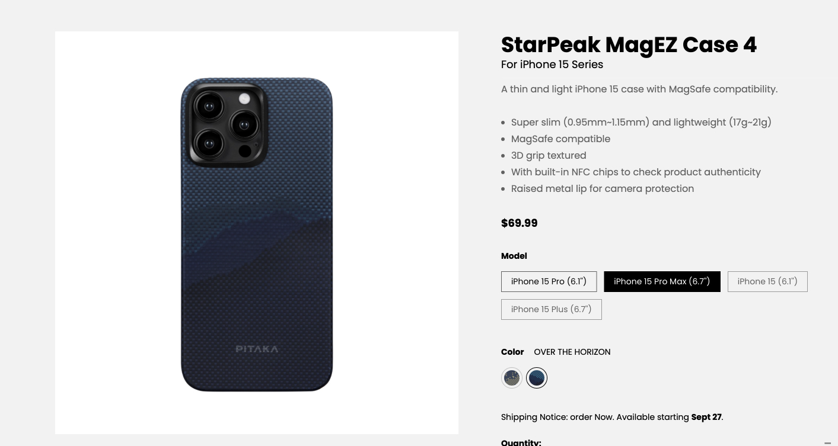The width and height of the screenshot is (838, 446).
Task: Click the PITAKA logo on the case
Action: 257,349
